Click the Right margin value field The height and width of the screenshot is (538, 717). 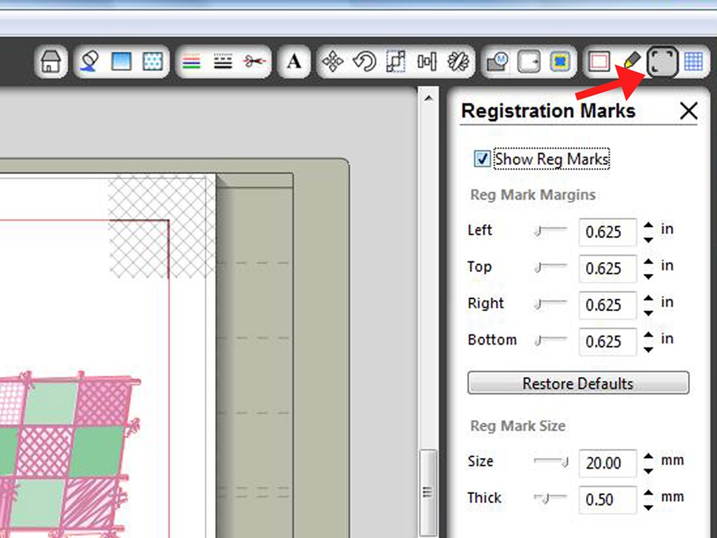607,305
